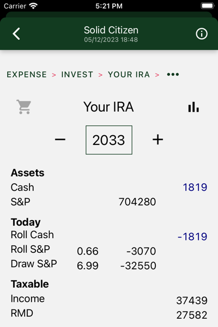
Task: Expand the three dots breadcrumb menu
Action: tap(173, 75)
